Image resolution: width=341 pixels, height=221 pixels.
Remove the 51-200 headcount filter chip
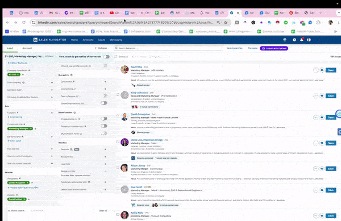[18, 74]
